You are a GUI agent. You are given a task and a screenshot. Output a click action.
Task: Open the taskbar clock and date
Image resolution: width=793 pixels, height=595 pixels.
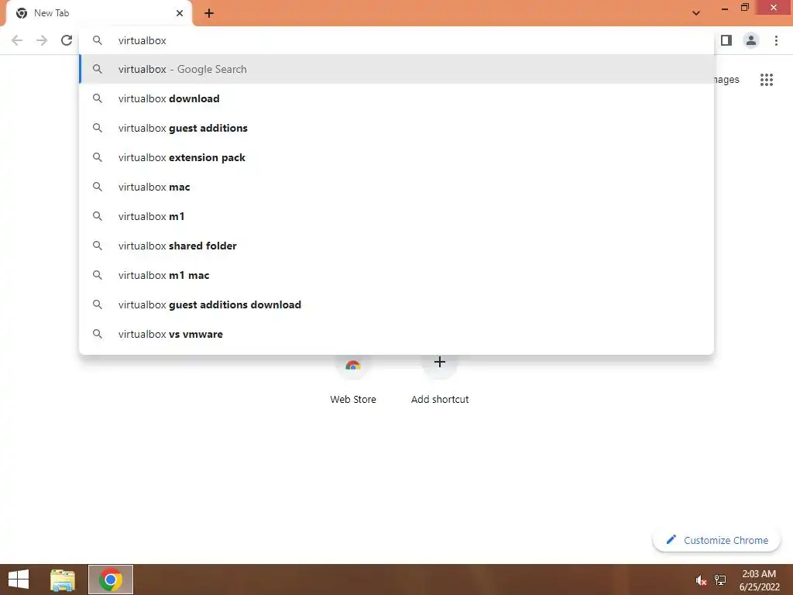pos(759,580)
